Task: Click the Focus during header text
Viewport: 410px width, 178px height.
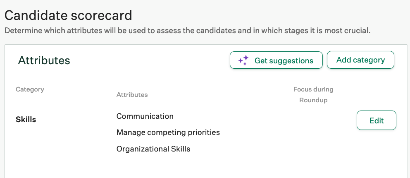Action: (x=313, y=89)
